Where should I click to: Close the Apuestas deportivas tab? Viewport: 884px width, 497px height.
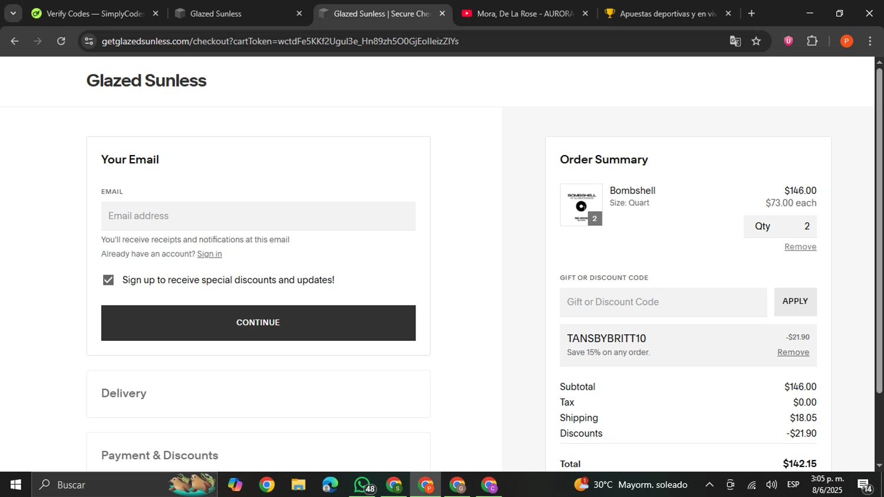pos(728,13)
